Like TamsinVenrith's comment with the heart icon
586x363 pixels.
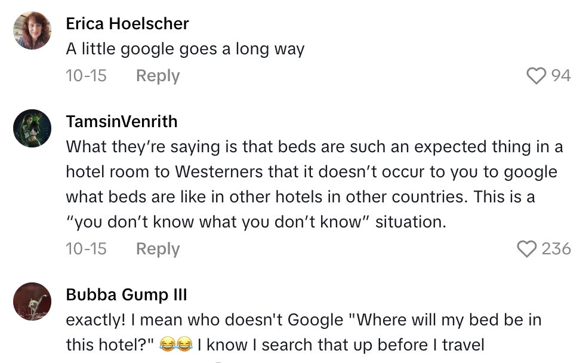528,249
